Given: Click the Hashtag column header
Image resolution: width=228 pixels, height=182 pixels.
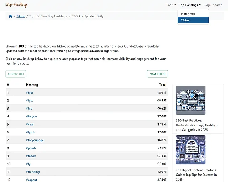Looking at the screenshot, I should (32, 85).
